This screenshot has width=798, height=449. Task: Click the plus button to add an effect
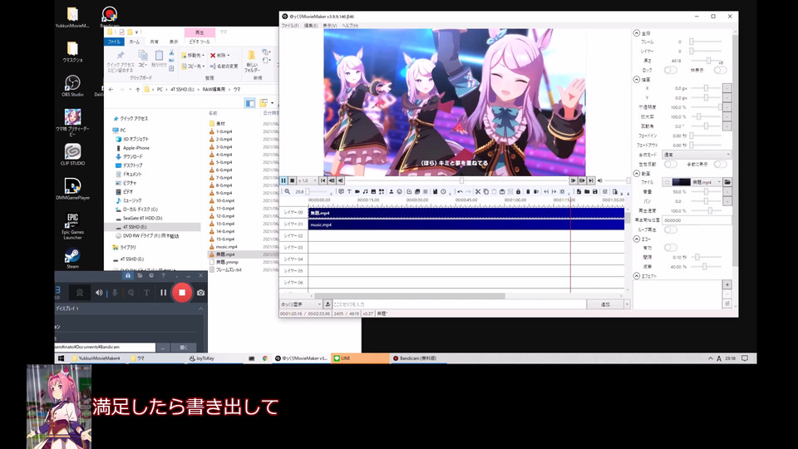[x=727, y=284]
